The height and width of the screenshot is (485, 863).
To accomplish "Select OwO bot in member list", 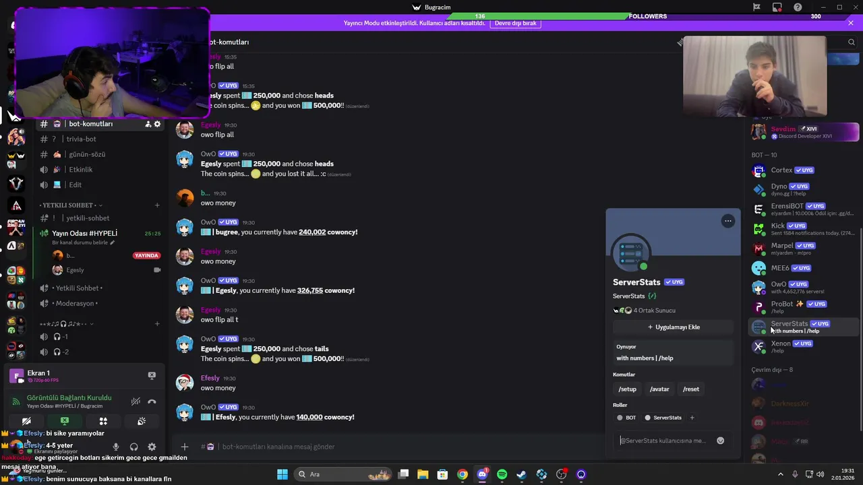I will [802, 288].
